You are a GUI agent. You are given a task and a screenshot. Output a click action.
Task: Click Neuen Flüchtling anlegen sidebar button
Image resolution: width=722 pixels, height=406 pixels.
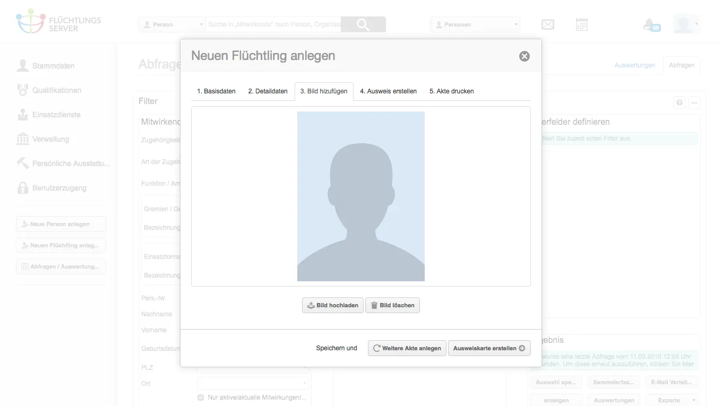(x=61, y=245)
